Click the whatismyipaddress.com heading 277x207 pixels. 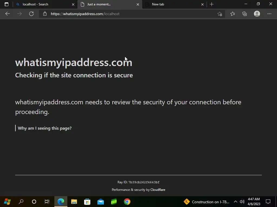[x=74, y=62]
